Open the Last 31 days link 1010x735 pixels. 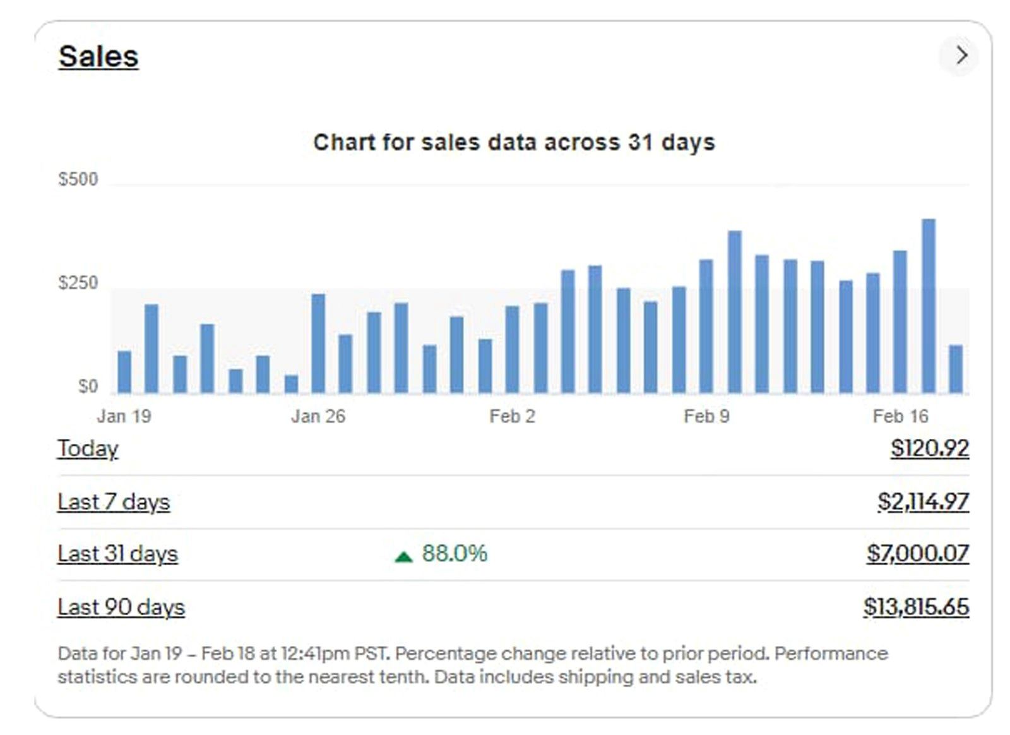[x=117, y=554]
